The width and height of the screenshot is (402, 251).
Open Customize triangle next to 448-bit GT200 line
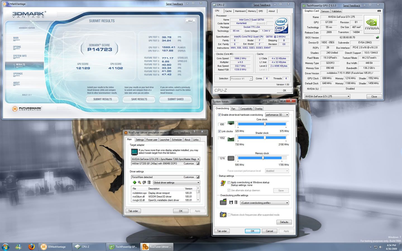pyautogui.click(x=198, y=164)
